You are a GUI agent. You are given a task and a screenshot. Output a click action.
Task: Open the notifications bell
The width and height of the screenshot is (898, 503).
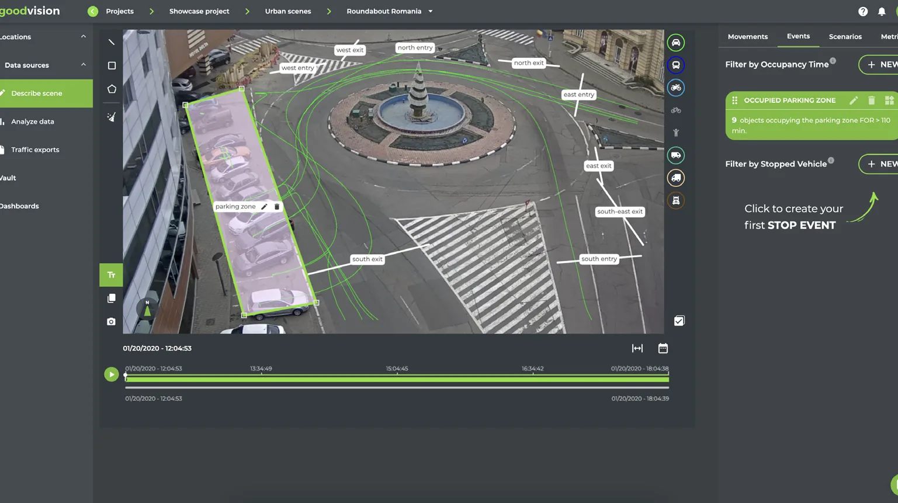tap(882, 12)
